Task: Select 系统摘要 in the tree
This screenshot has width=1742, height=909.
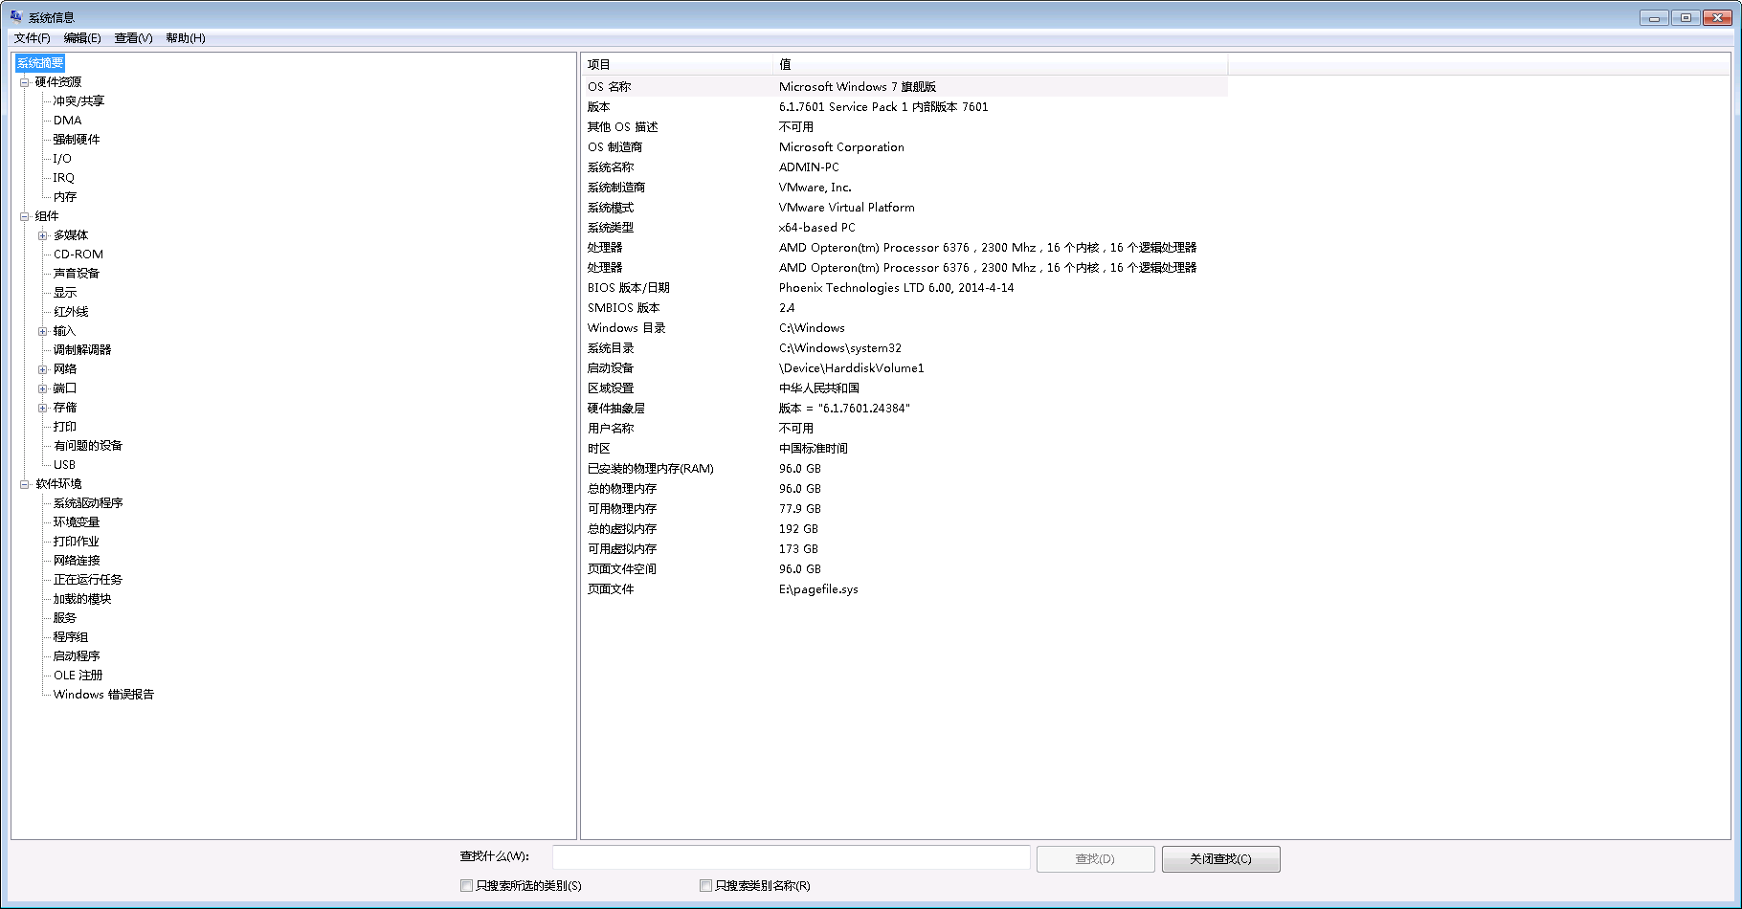Action: [x=40, y=63]
